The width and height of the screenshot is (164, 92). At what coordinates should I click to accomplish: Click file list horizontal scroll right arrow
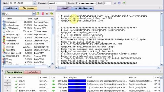click(x=49, y=66)
